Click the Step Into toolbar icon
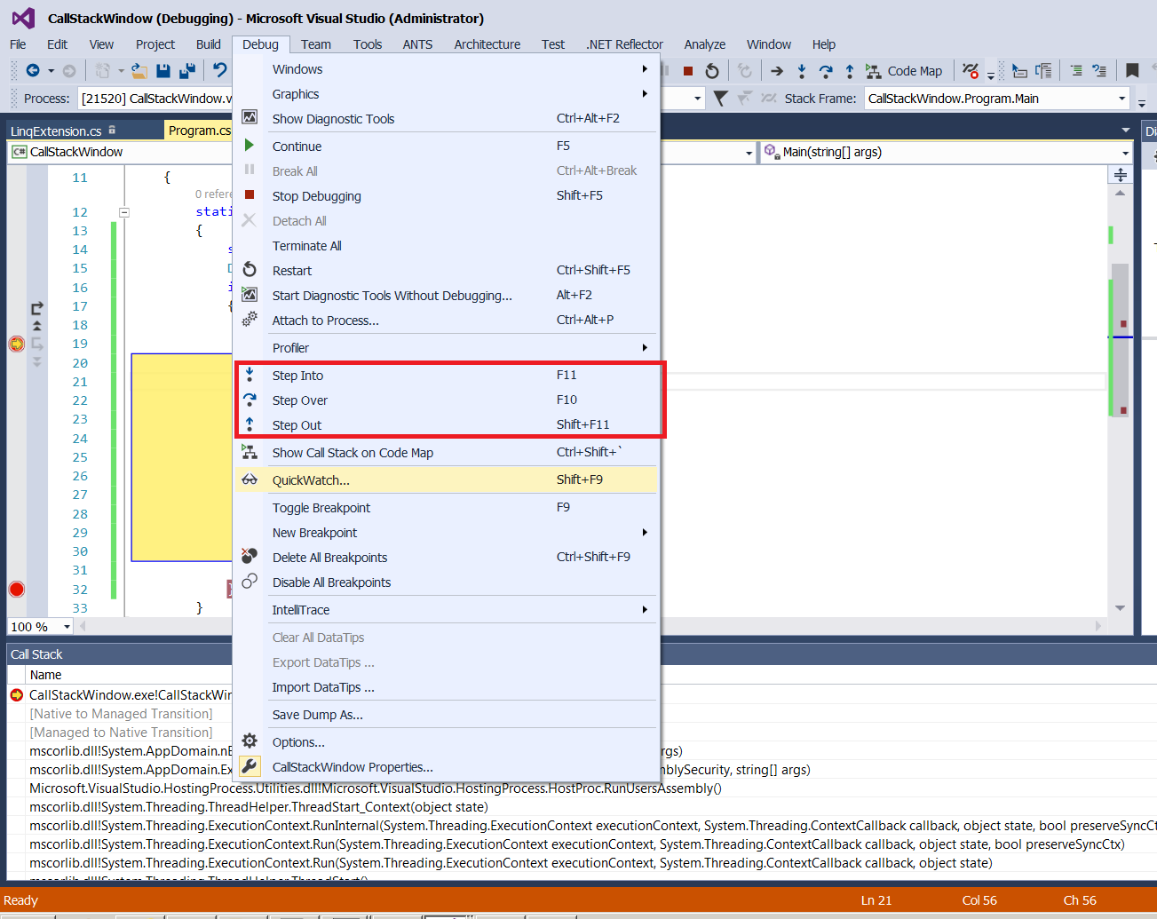 tap(802, 71)
